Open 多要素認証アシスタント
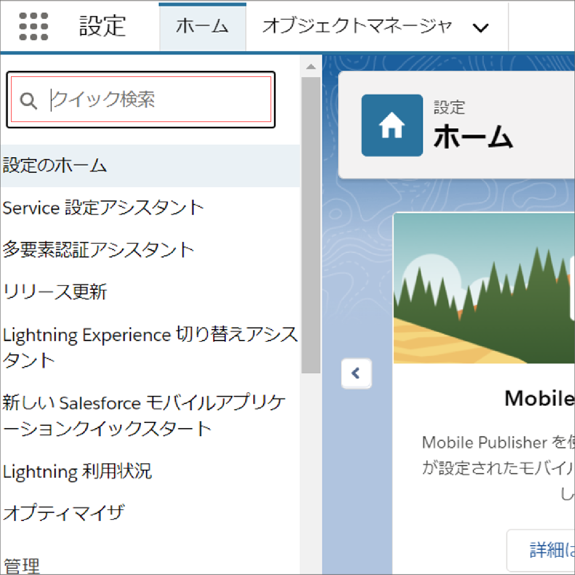This screenshot has height=575, width=575. pos(98,250)
